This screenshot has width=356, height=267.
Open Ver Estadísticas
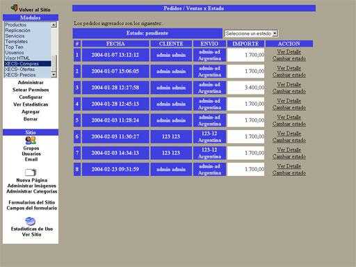pyautogui.click(x=31, y=104)
